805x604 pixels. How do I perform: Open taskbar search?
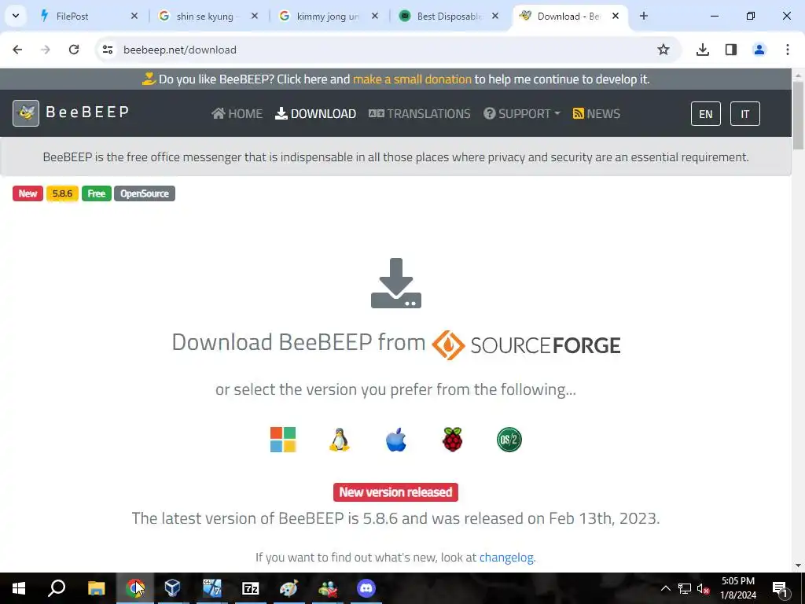57,588
